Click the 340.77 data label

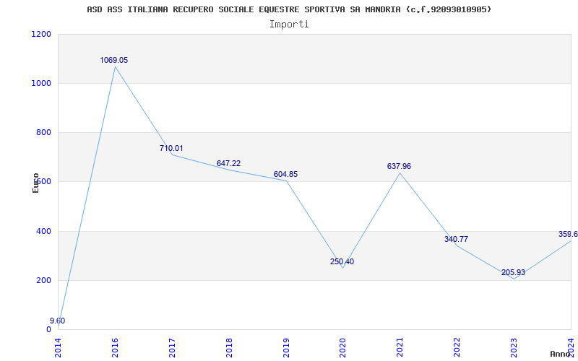pos(456,240)
